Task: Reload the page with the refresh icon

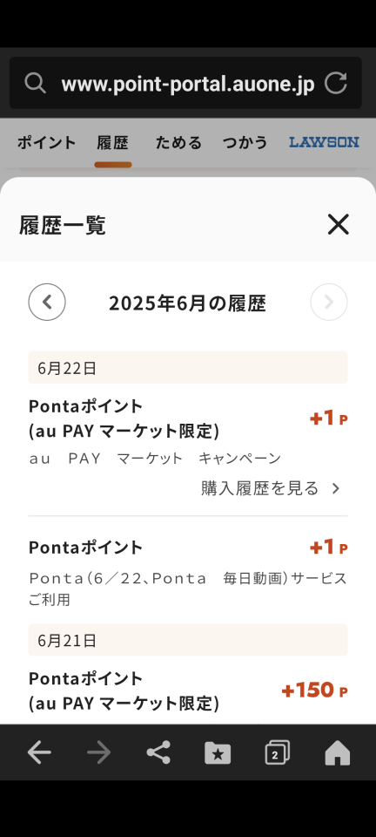Action: tap(336, 84)
